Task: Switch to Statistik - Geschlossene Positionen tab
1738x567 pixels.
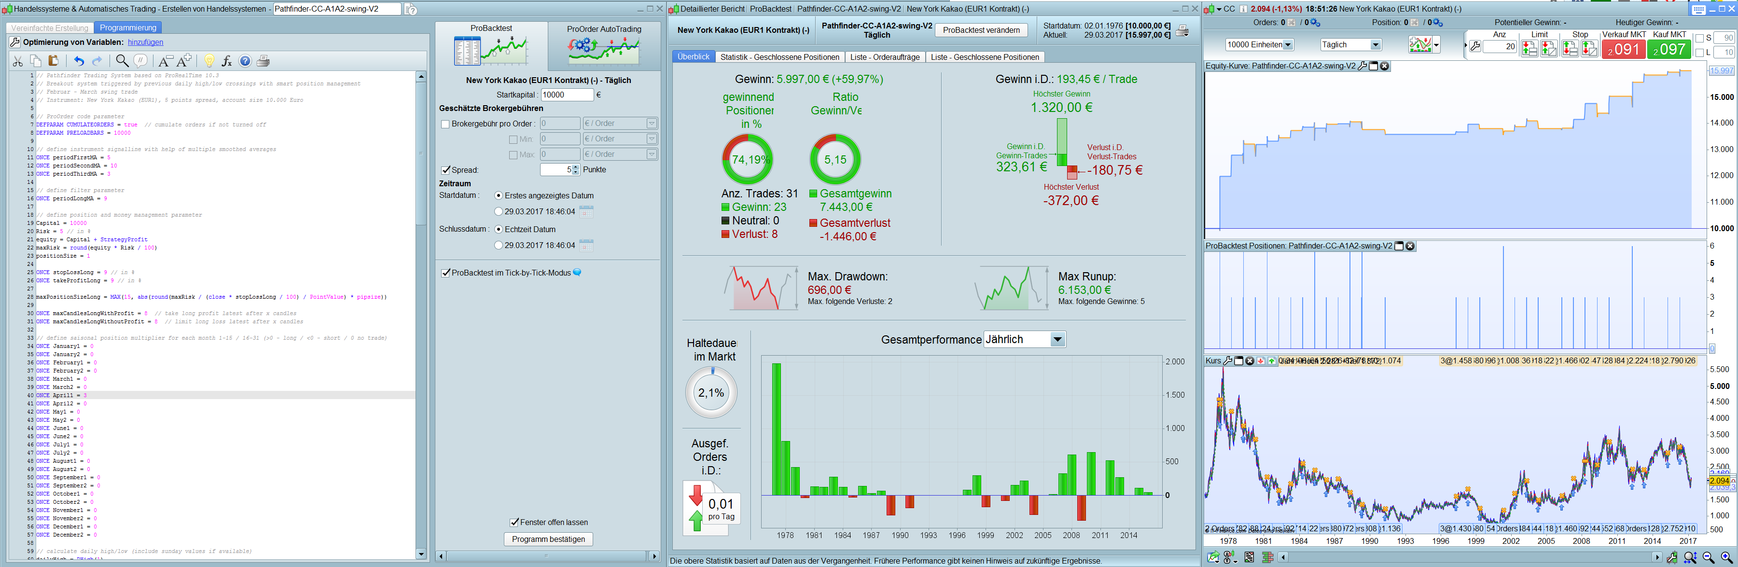Action: [779, 57]
